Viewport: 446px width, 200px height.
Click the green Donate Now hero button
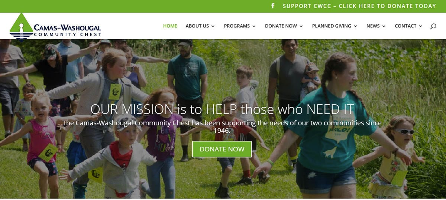(222, 149)
